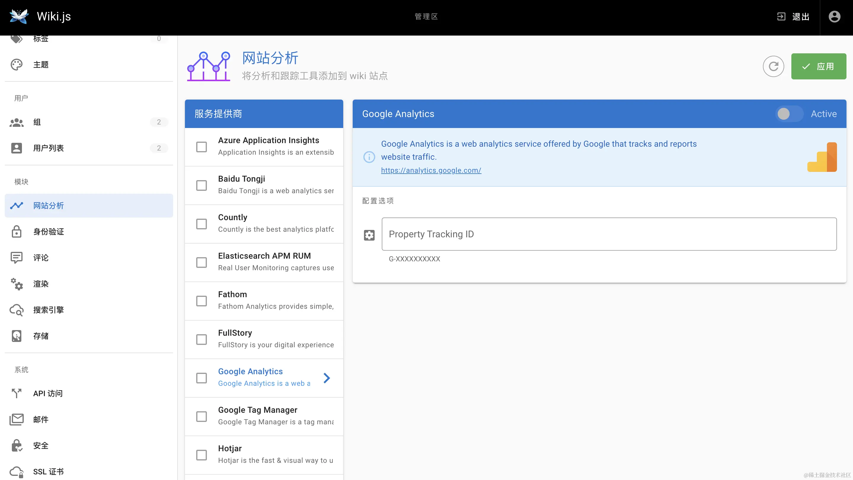The height and width of the screenshot is (480, 853).
Task: Click the 身份验证 lock icon
Action: click(17, 232)
